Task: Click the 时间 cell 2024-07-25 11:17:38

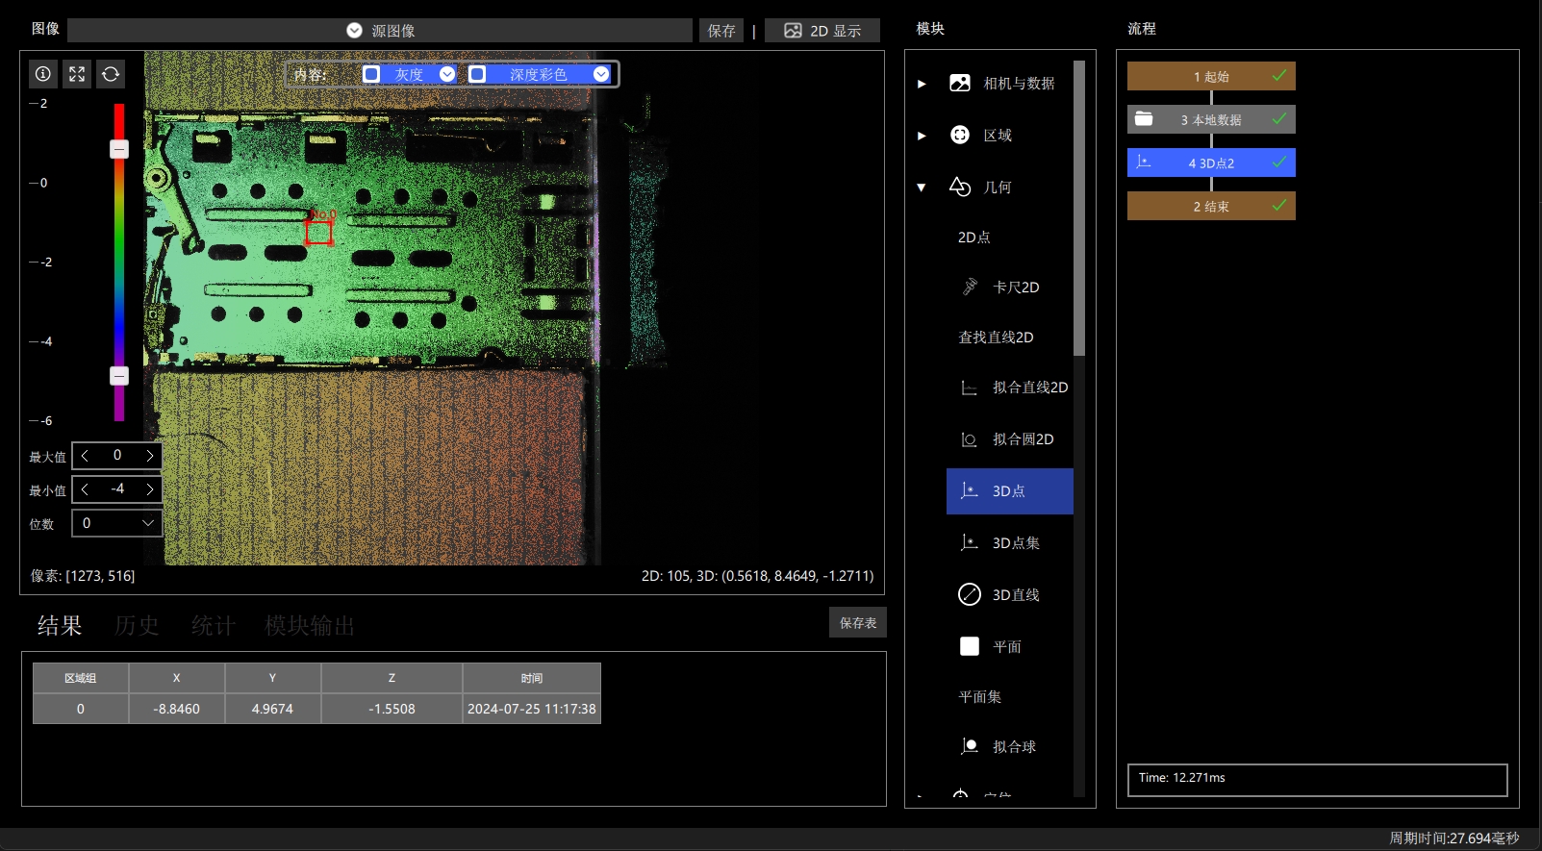Action: click(x=532, y=709)
